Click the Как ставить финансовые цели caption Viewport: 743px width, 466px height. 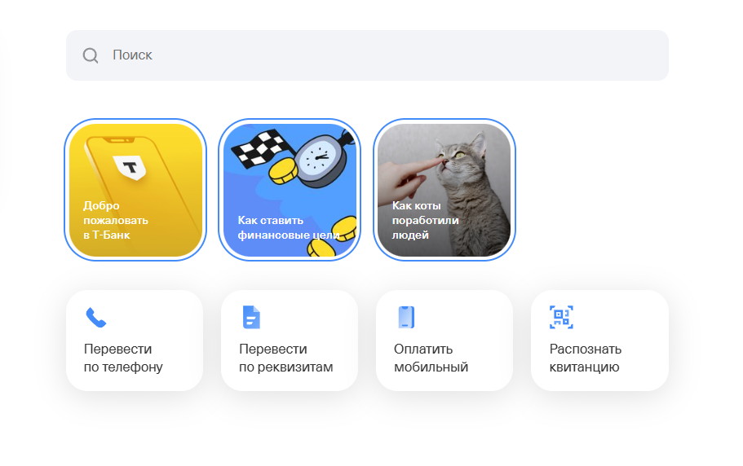289,227
